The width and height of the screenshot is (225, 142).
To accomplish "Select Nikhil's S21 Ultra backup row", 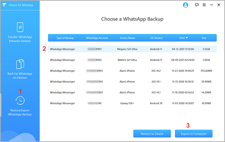I will click(132, 60).
